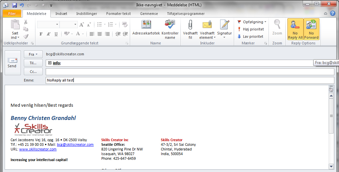
Task: Open the www.skillscreator.com link in the signature
Action: point(38,149)
